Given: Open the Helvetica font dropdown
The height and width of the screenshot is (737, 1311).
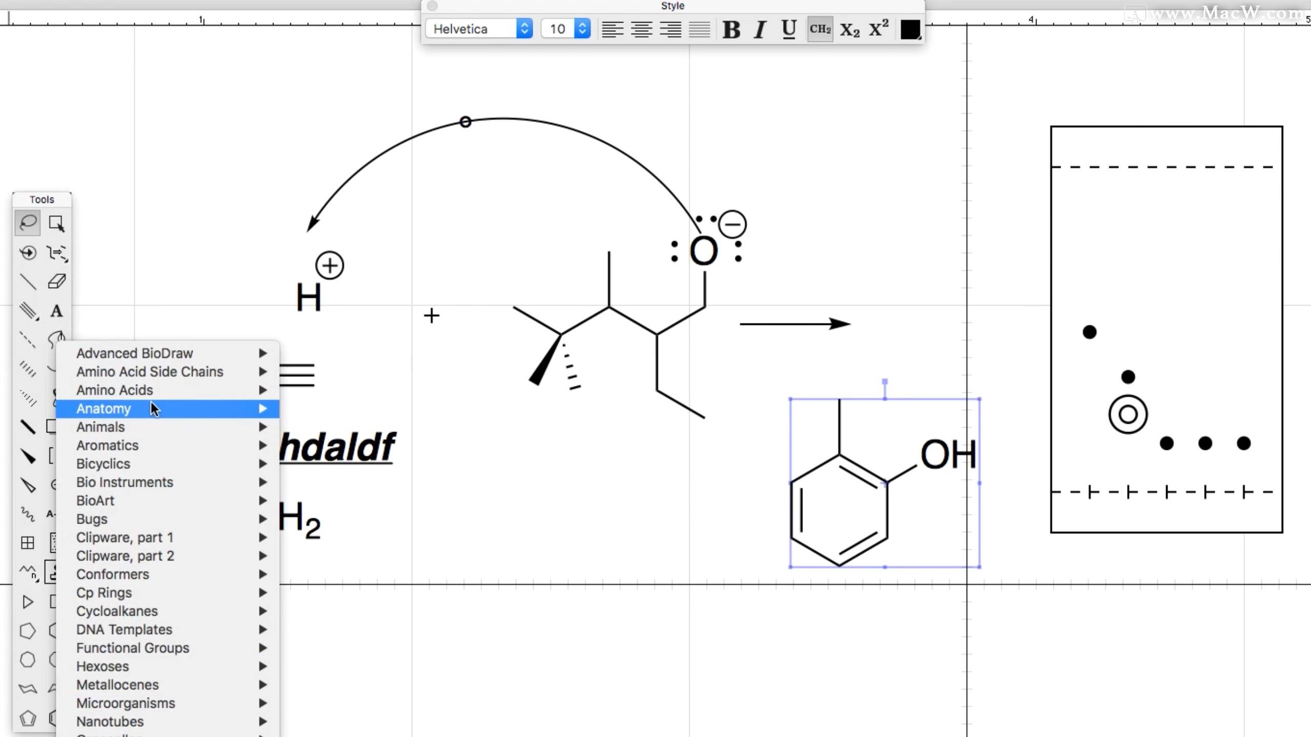Looking at the screenshot, I should (x=479, y=29).
